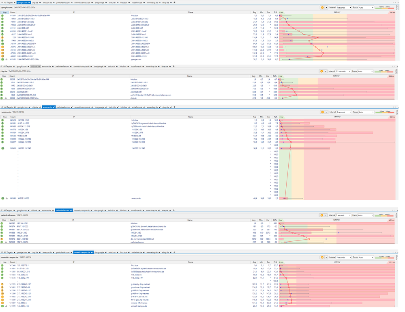Viewport: 405px width, 312px height.
Task: Open the Interval dropdown in the google.com panel
Action: coord(345,7)
